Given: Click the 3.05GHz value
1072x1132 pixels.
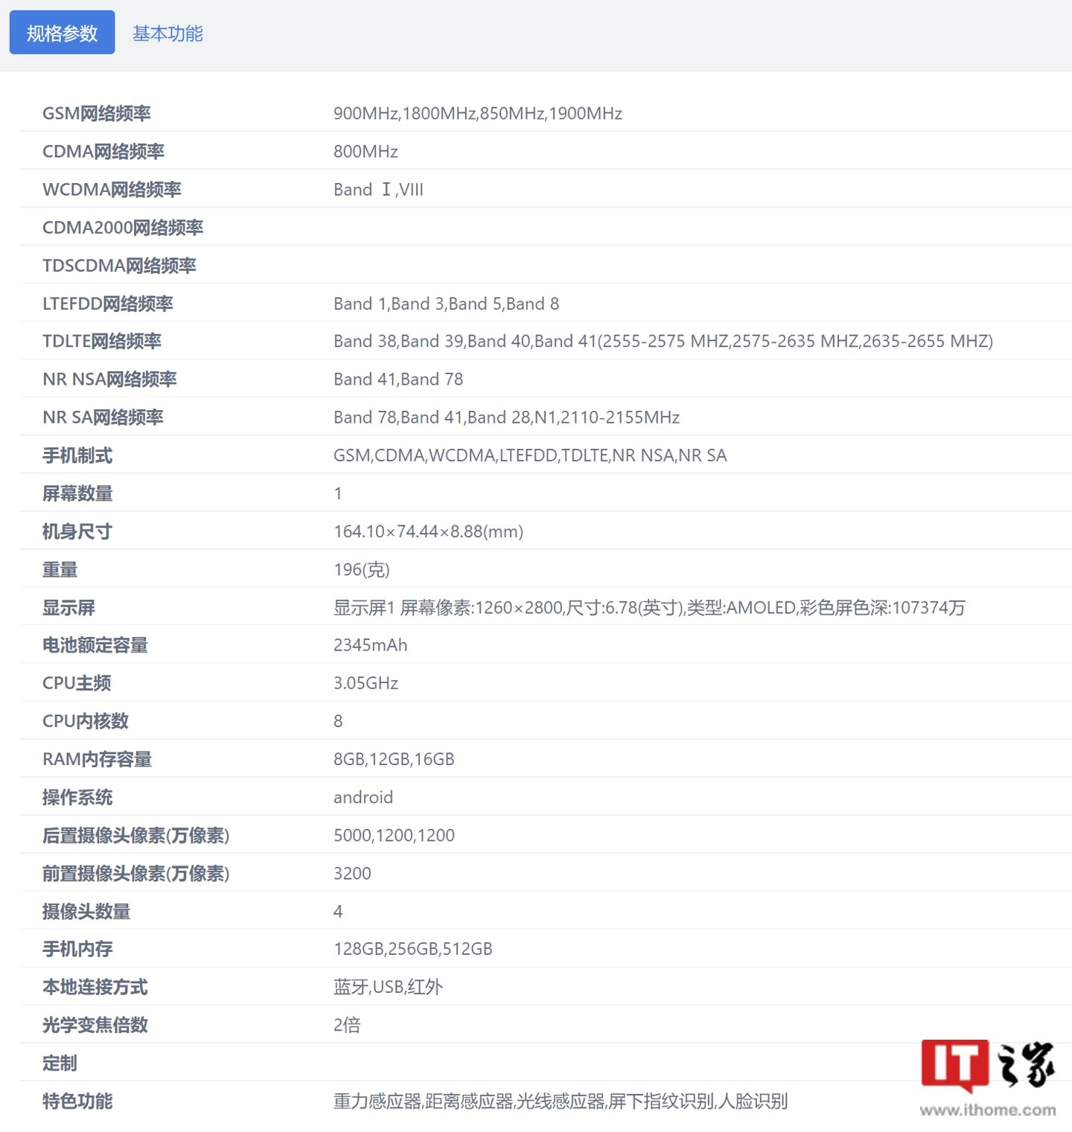Looking at the screenshot, I should [366, 682].
